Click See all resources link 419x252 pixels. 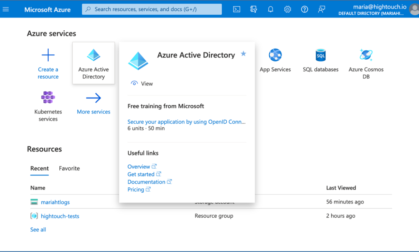click(38, 229)
